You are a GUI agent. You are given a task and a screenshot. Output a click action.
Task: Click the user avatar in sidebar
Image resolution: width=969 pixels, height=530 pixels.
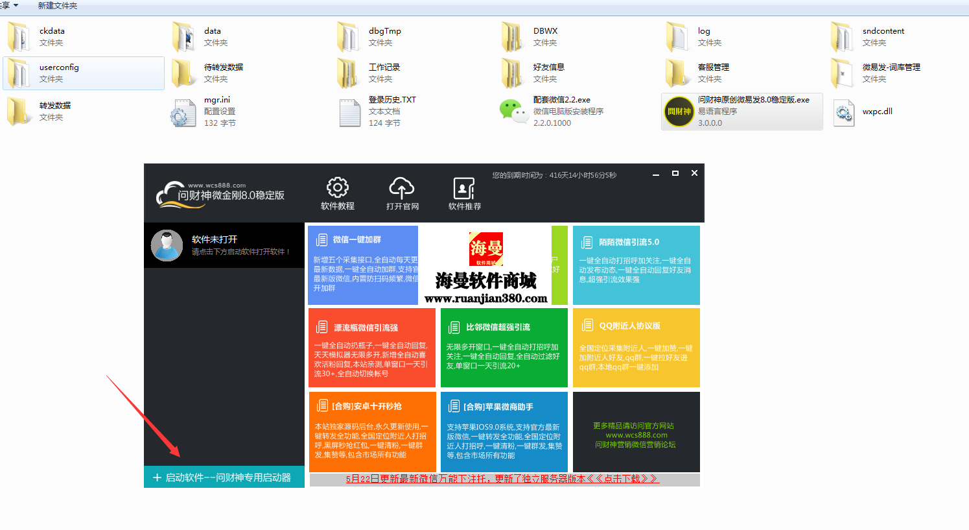point(167,245)
